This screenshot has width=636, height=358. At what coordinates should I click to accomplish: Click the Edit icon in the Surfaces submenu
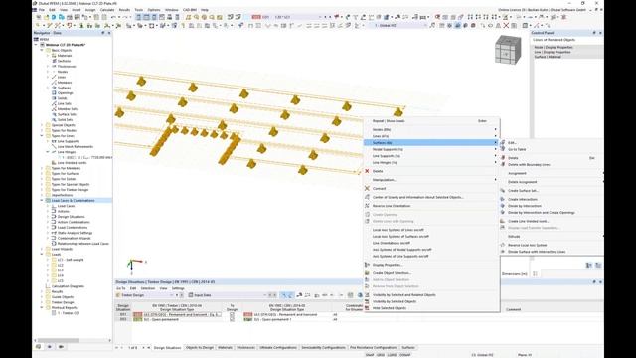503,143
